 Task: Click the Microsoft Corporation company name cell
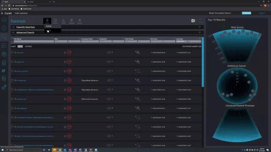pos(90,99)
